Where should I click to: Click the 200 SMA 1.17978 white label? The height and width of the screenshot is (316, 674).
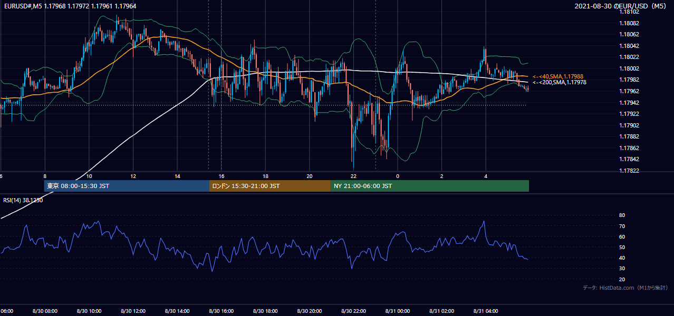click(x=560, y=83)
